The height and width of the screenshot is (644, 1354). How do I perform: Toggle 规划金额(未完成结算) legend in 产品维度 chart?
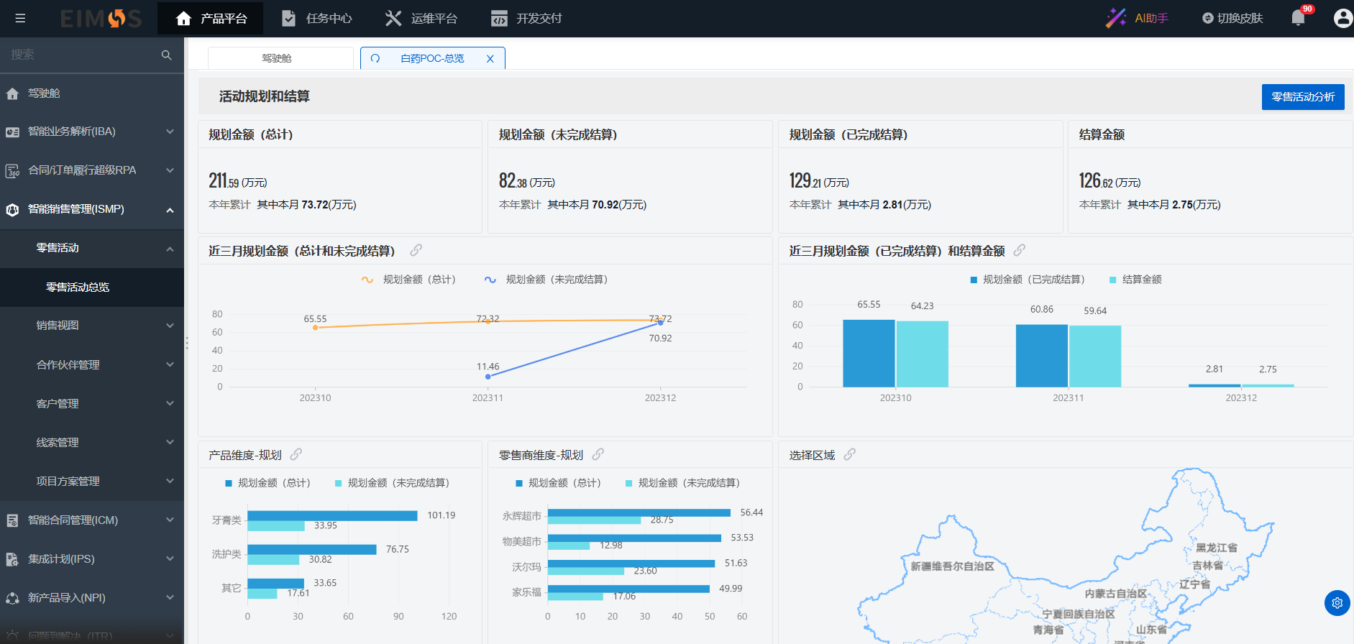click(x=392, y=483)
